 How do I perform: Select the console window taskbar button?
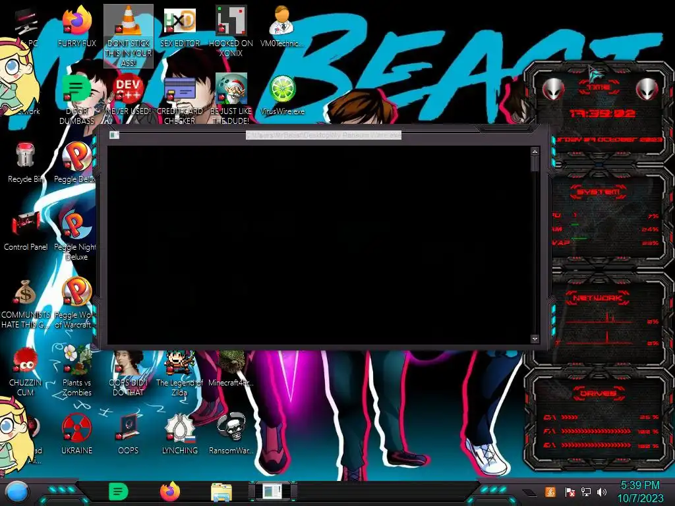pos(272,492)
